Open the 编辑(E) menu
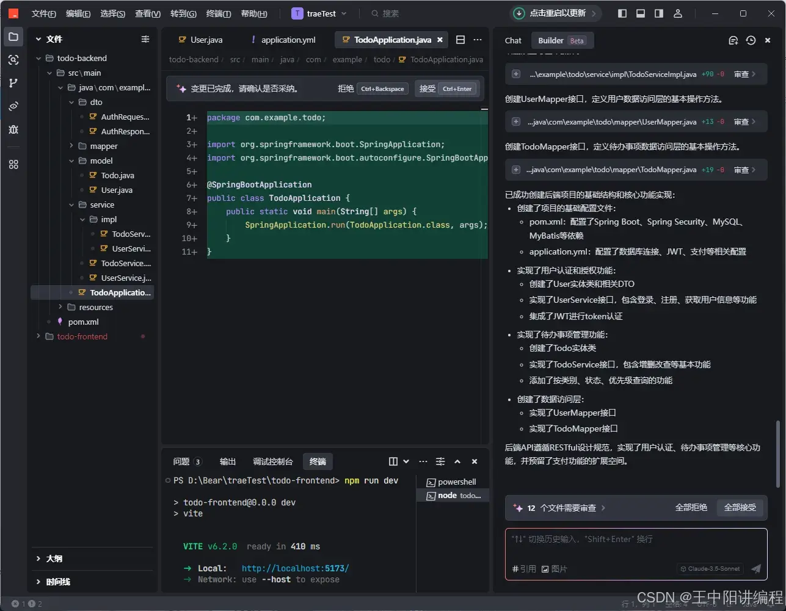This screenshot has width=786, height=611. (x=78, y=13)
